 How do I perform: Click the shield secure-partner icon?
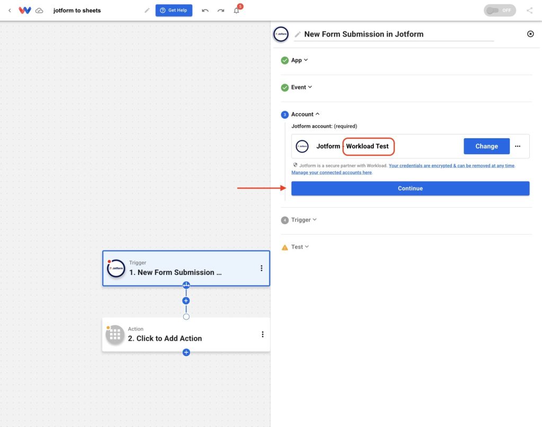click(295, 165)
